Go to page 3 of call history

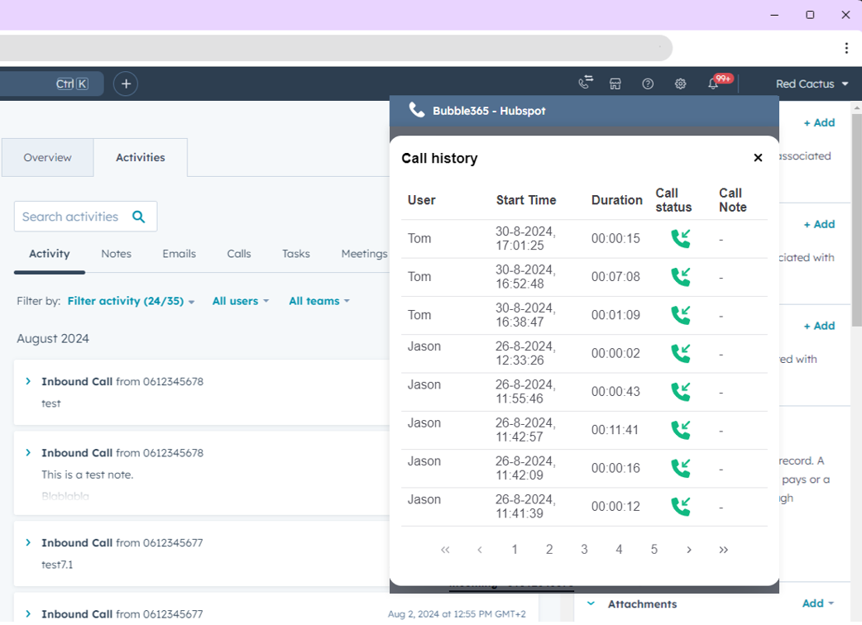tap(584, 550)
